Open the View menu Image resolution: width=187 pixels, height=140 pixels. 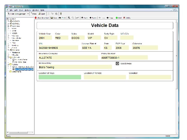(21, 10)
